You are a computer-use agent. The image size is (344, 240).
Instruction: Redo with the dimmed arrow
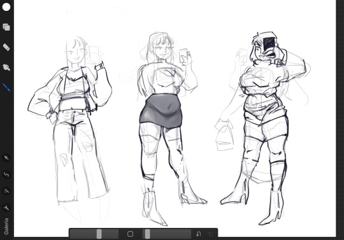tap(211, 234)
